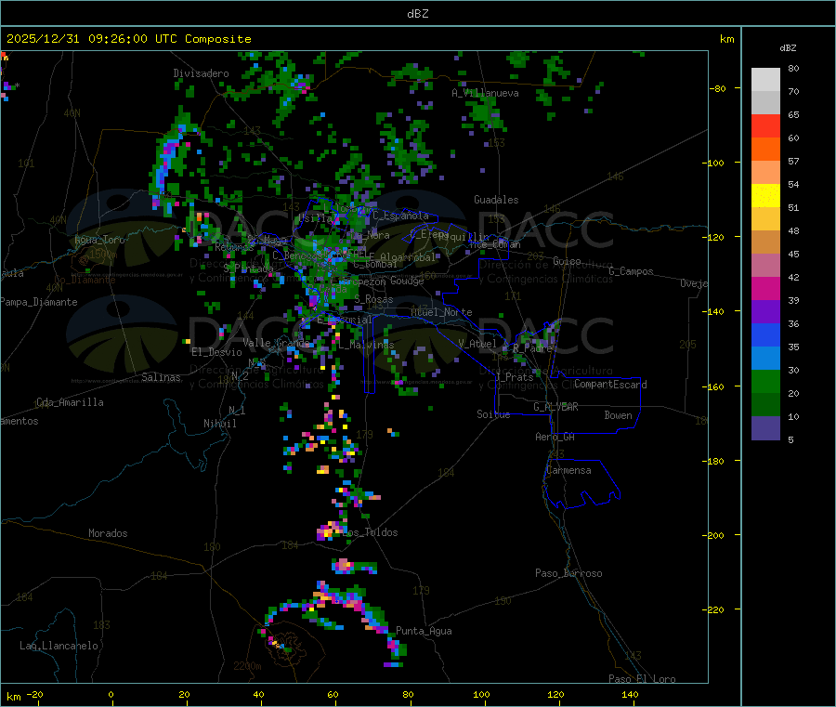This screenshot has width=836, height=707.
Task: Click the Salinas place label
Action: 161,377
